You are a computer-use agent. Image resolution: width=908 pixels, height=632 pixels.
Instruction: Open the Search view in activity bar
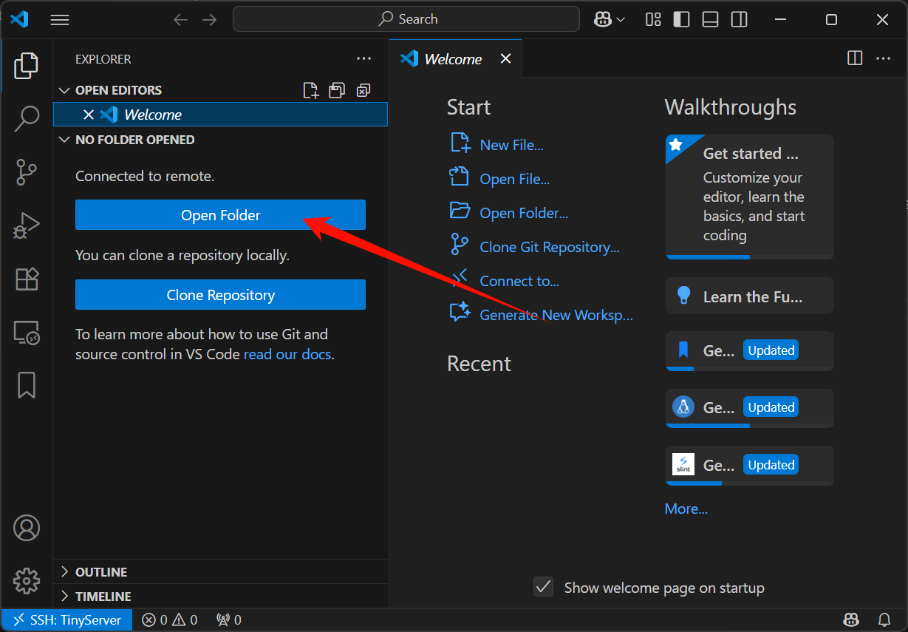click(x=27, y=118)
